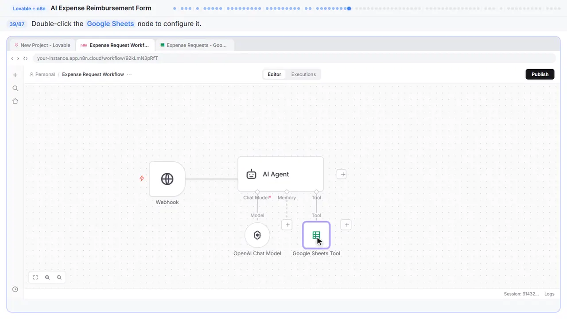Zoom out on the workflow canvas

59,277
